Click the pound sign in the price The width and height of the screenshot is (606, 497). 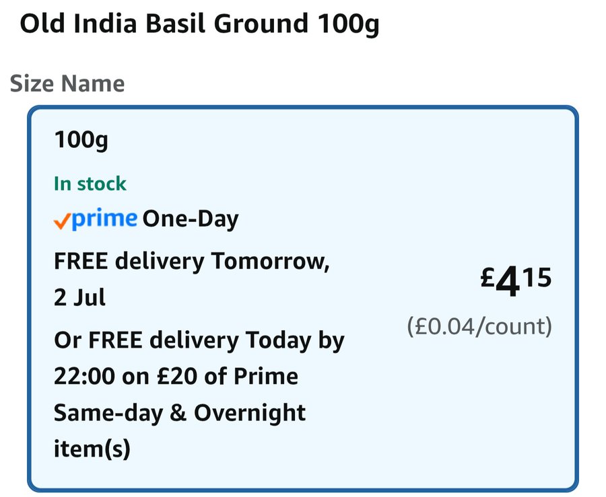487,277
